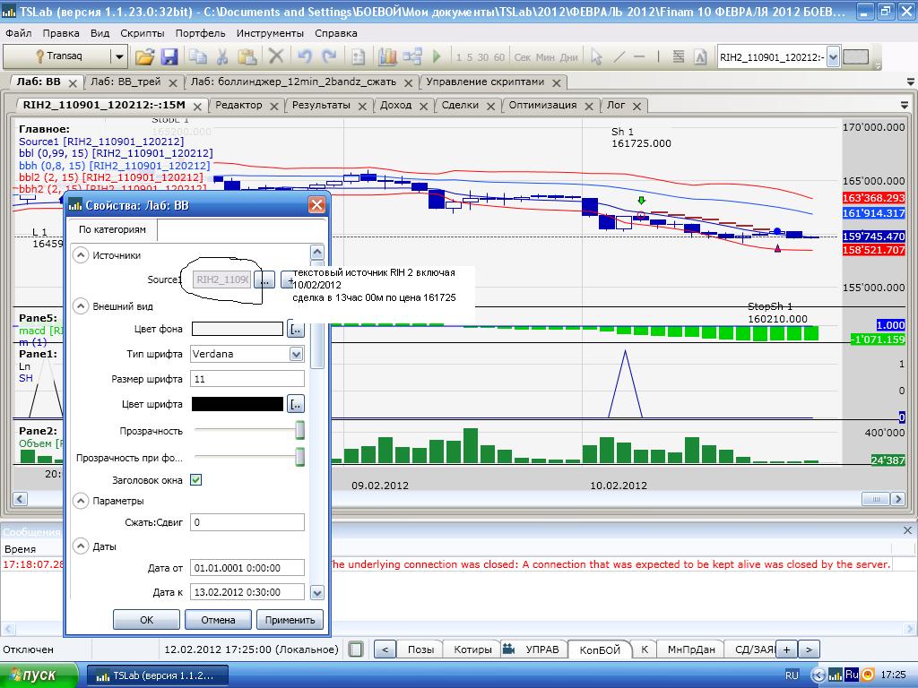Click the Save floppy disk icon
The width and height of the screenshot is (918, 688).
click(x=169, y=57)
